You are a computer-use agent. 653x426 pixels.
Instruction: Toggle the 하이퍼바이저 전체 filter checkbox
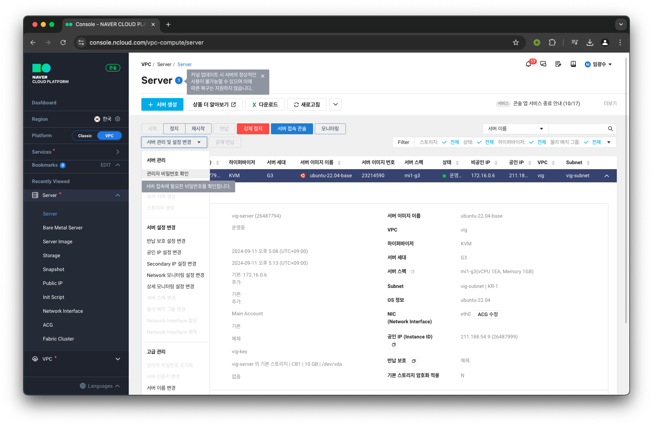(x=531, y=142)
